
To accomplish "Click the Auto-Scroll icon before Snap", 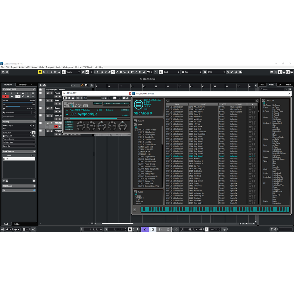I will [156, 72].
